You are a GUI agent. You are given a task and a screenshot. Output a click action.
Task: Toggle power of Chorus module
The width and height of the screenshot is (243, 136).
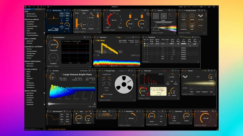(152, 10)
